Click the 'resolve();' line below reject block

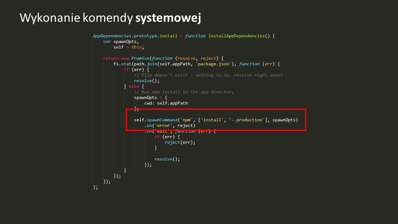pyautogui.click(x=167, y=159)
